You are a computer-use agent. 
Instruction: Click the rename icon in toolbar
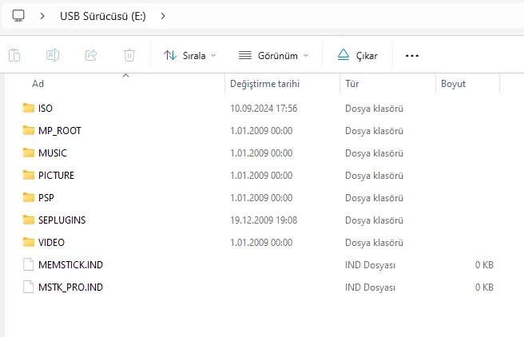click(53, 55)
